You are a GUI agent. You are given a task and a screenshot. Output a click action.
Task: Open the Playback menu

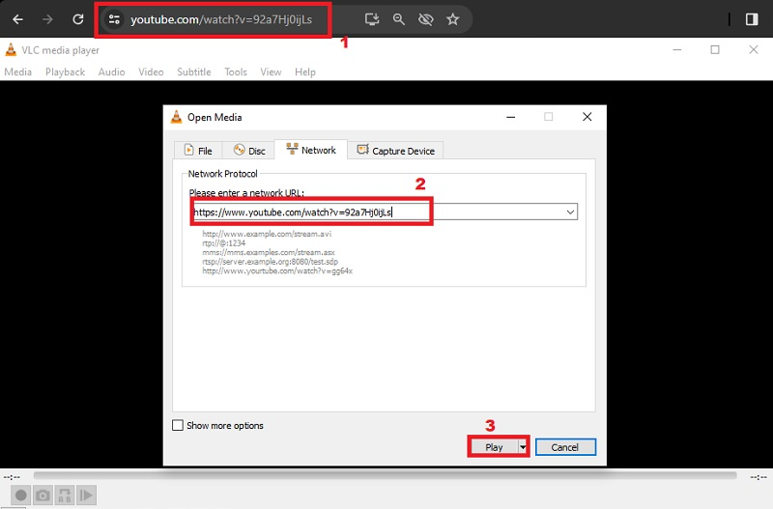[65, 71]
